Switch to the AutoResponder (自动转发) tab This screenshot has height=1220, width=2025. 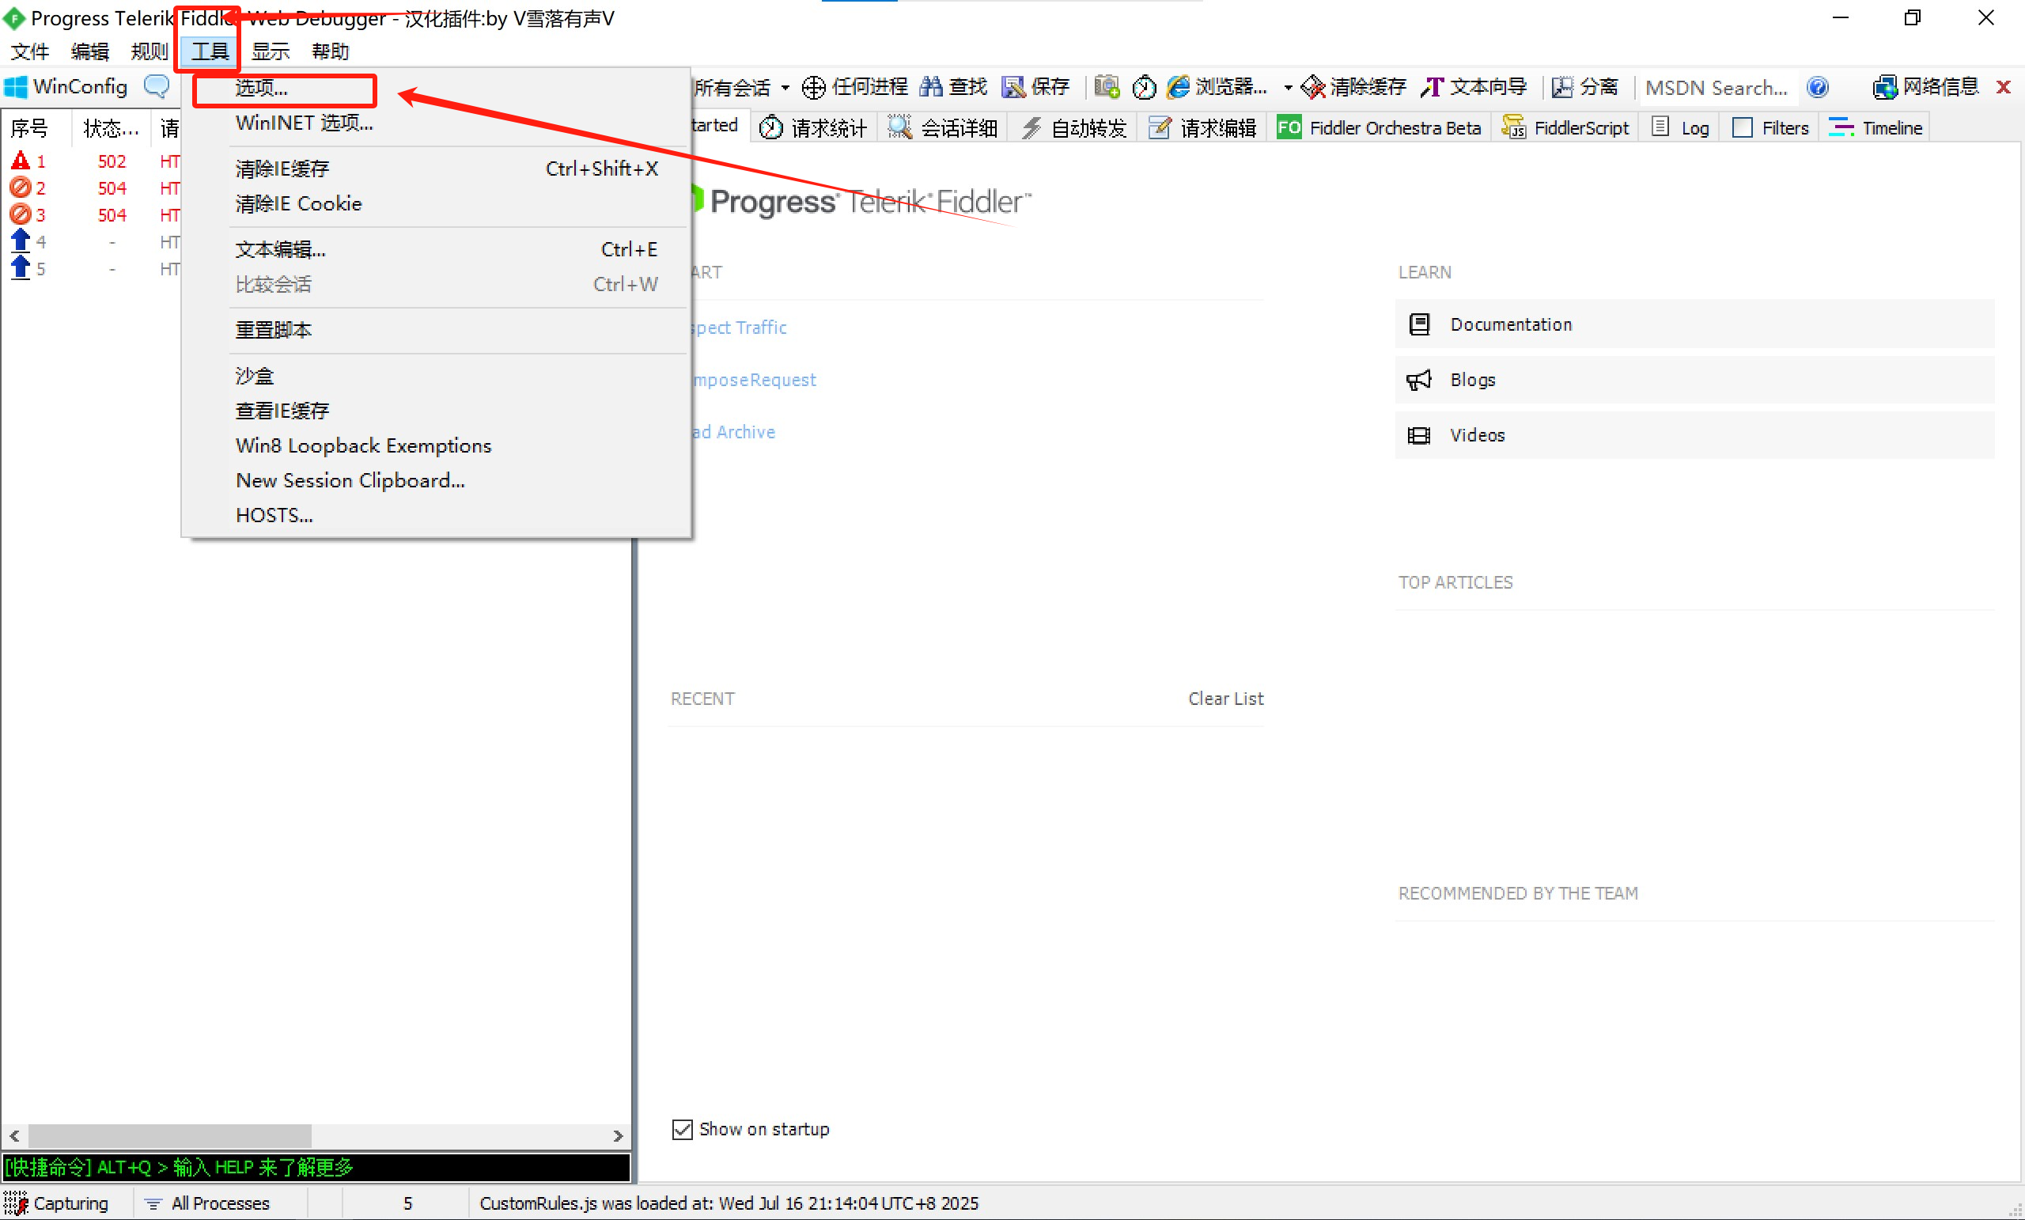pos(1073,128)
